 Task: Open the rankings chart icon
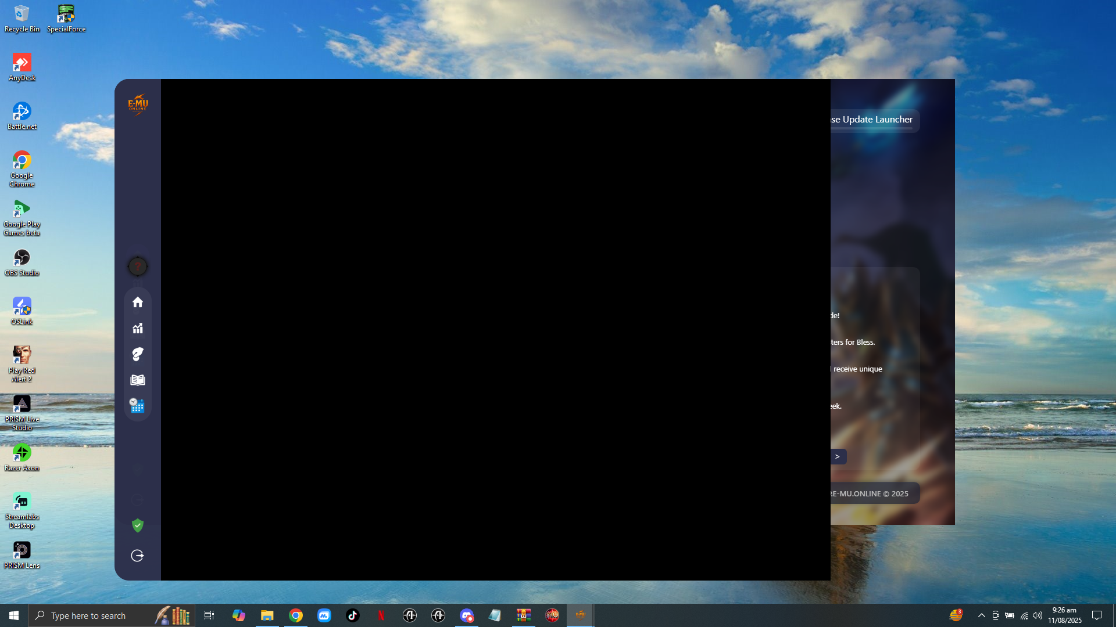coord(138,328)
